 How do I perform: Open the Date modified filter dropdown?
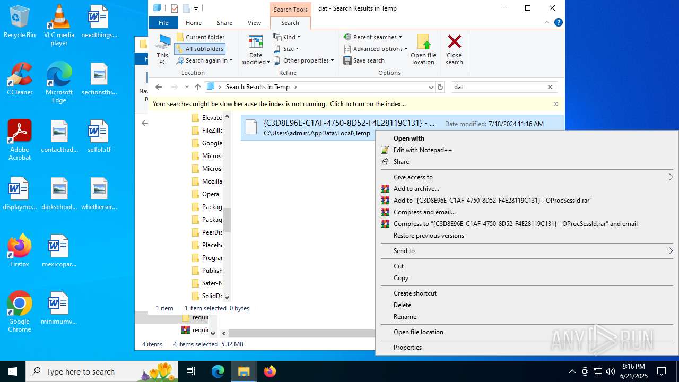coord(256,49)
